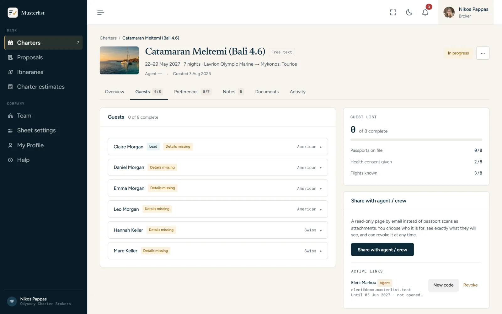Click the Charters calendar icon in sidebar
Image resolution: width=502 pixels, height=314 pixels.
[x=10, y=43]
